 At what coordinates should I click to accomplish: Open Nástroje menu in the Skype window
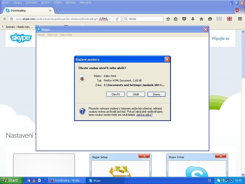(52, 35)
